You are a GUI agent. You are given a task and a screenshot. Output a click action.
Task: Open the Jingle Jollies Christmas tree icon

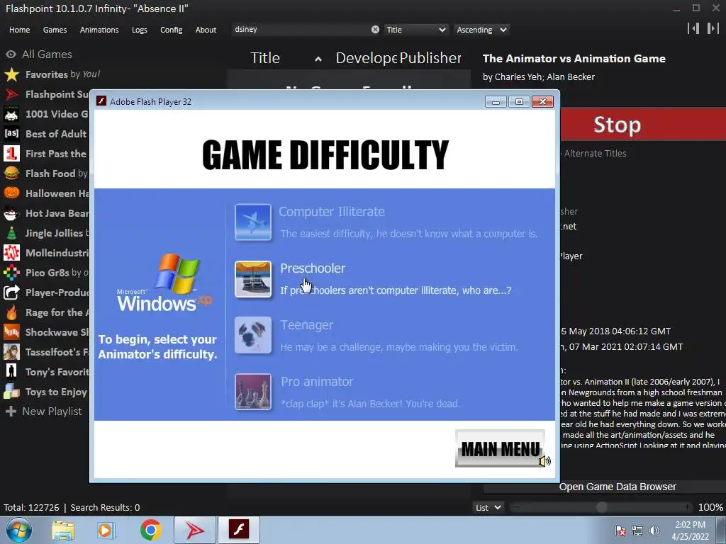11,233
